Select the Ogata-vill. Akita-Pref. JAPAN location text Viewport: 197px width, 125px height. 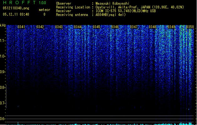click(140, 7)
